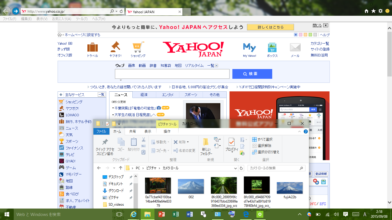Select the blue theme color swatch
Viewport: 392px width, 220px height.
pyautogui.click(x=296, y=35)
